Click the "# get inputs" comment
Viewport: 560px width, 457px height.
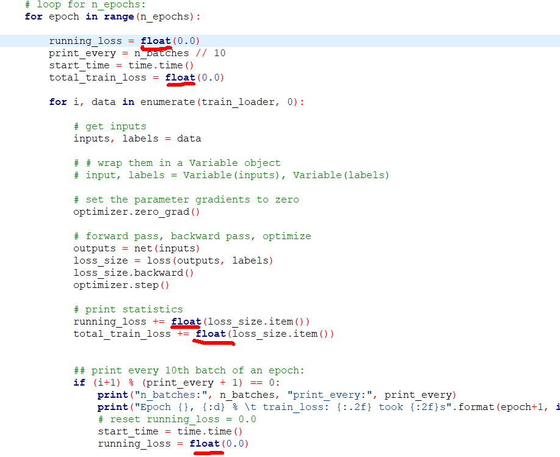point(110,126)
